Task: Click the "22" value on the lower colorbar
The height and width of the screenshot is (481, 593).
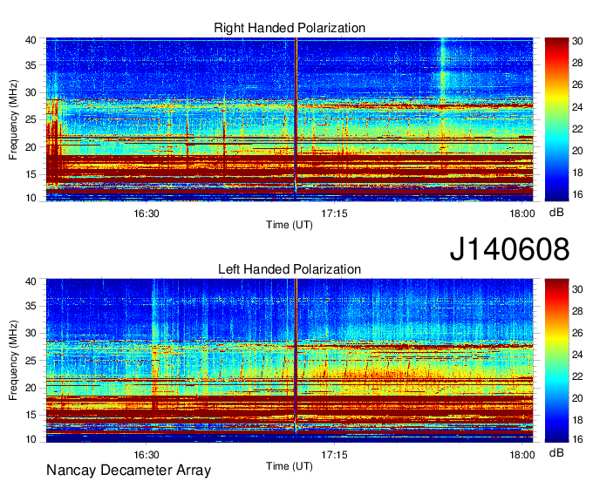Action: coord(577,376)
